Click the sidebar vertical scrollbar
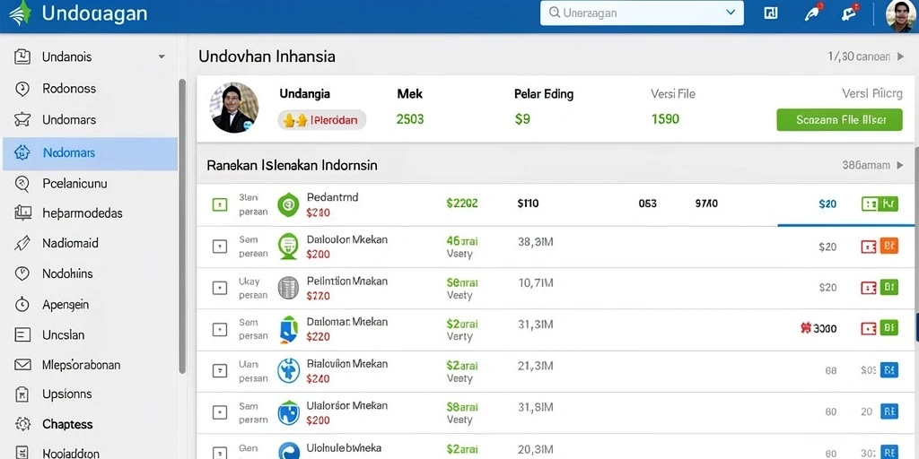 tap(182, 225)
